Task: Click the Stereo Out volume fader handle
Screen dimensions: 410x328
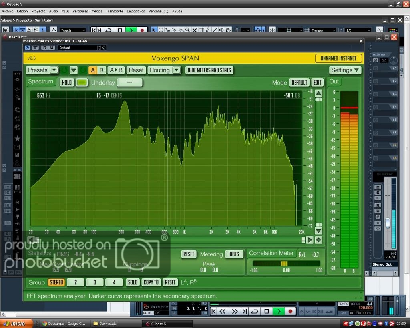Action: click(x=388, y=223)
